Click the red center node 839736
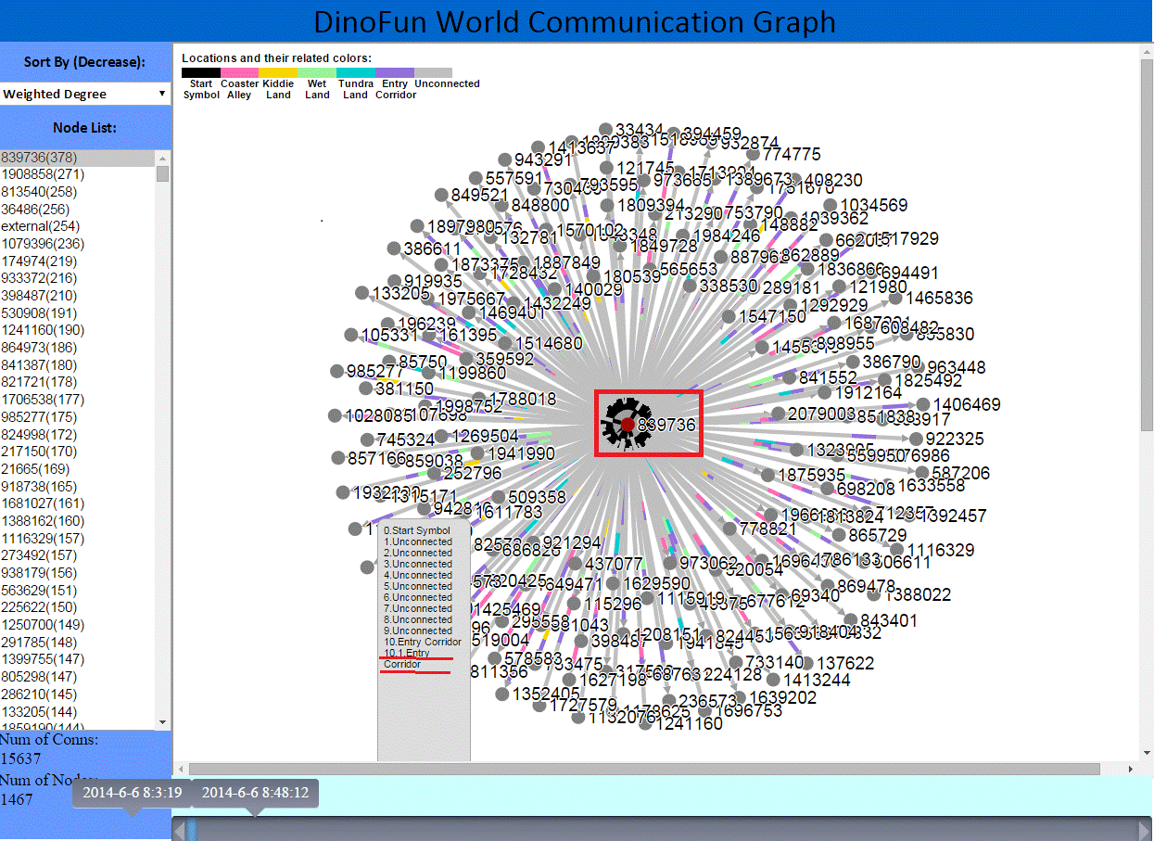1154x841 pixels. click(628, 424)
